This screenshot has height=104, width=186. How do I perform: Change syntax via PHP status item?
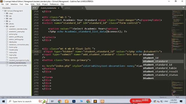coord(177,97)
